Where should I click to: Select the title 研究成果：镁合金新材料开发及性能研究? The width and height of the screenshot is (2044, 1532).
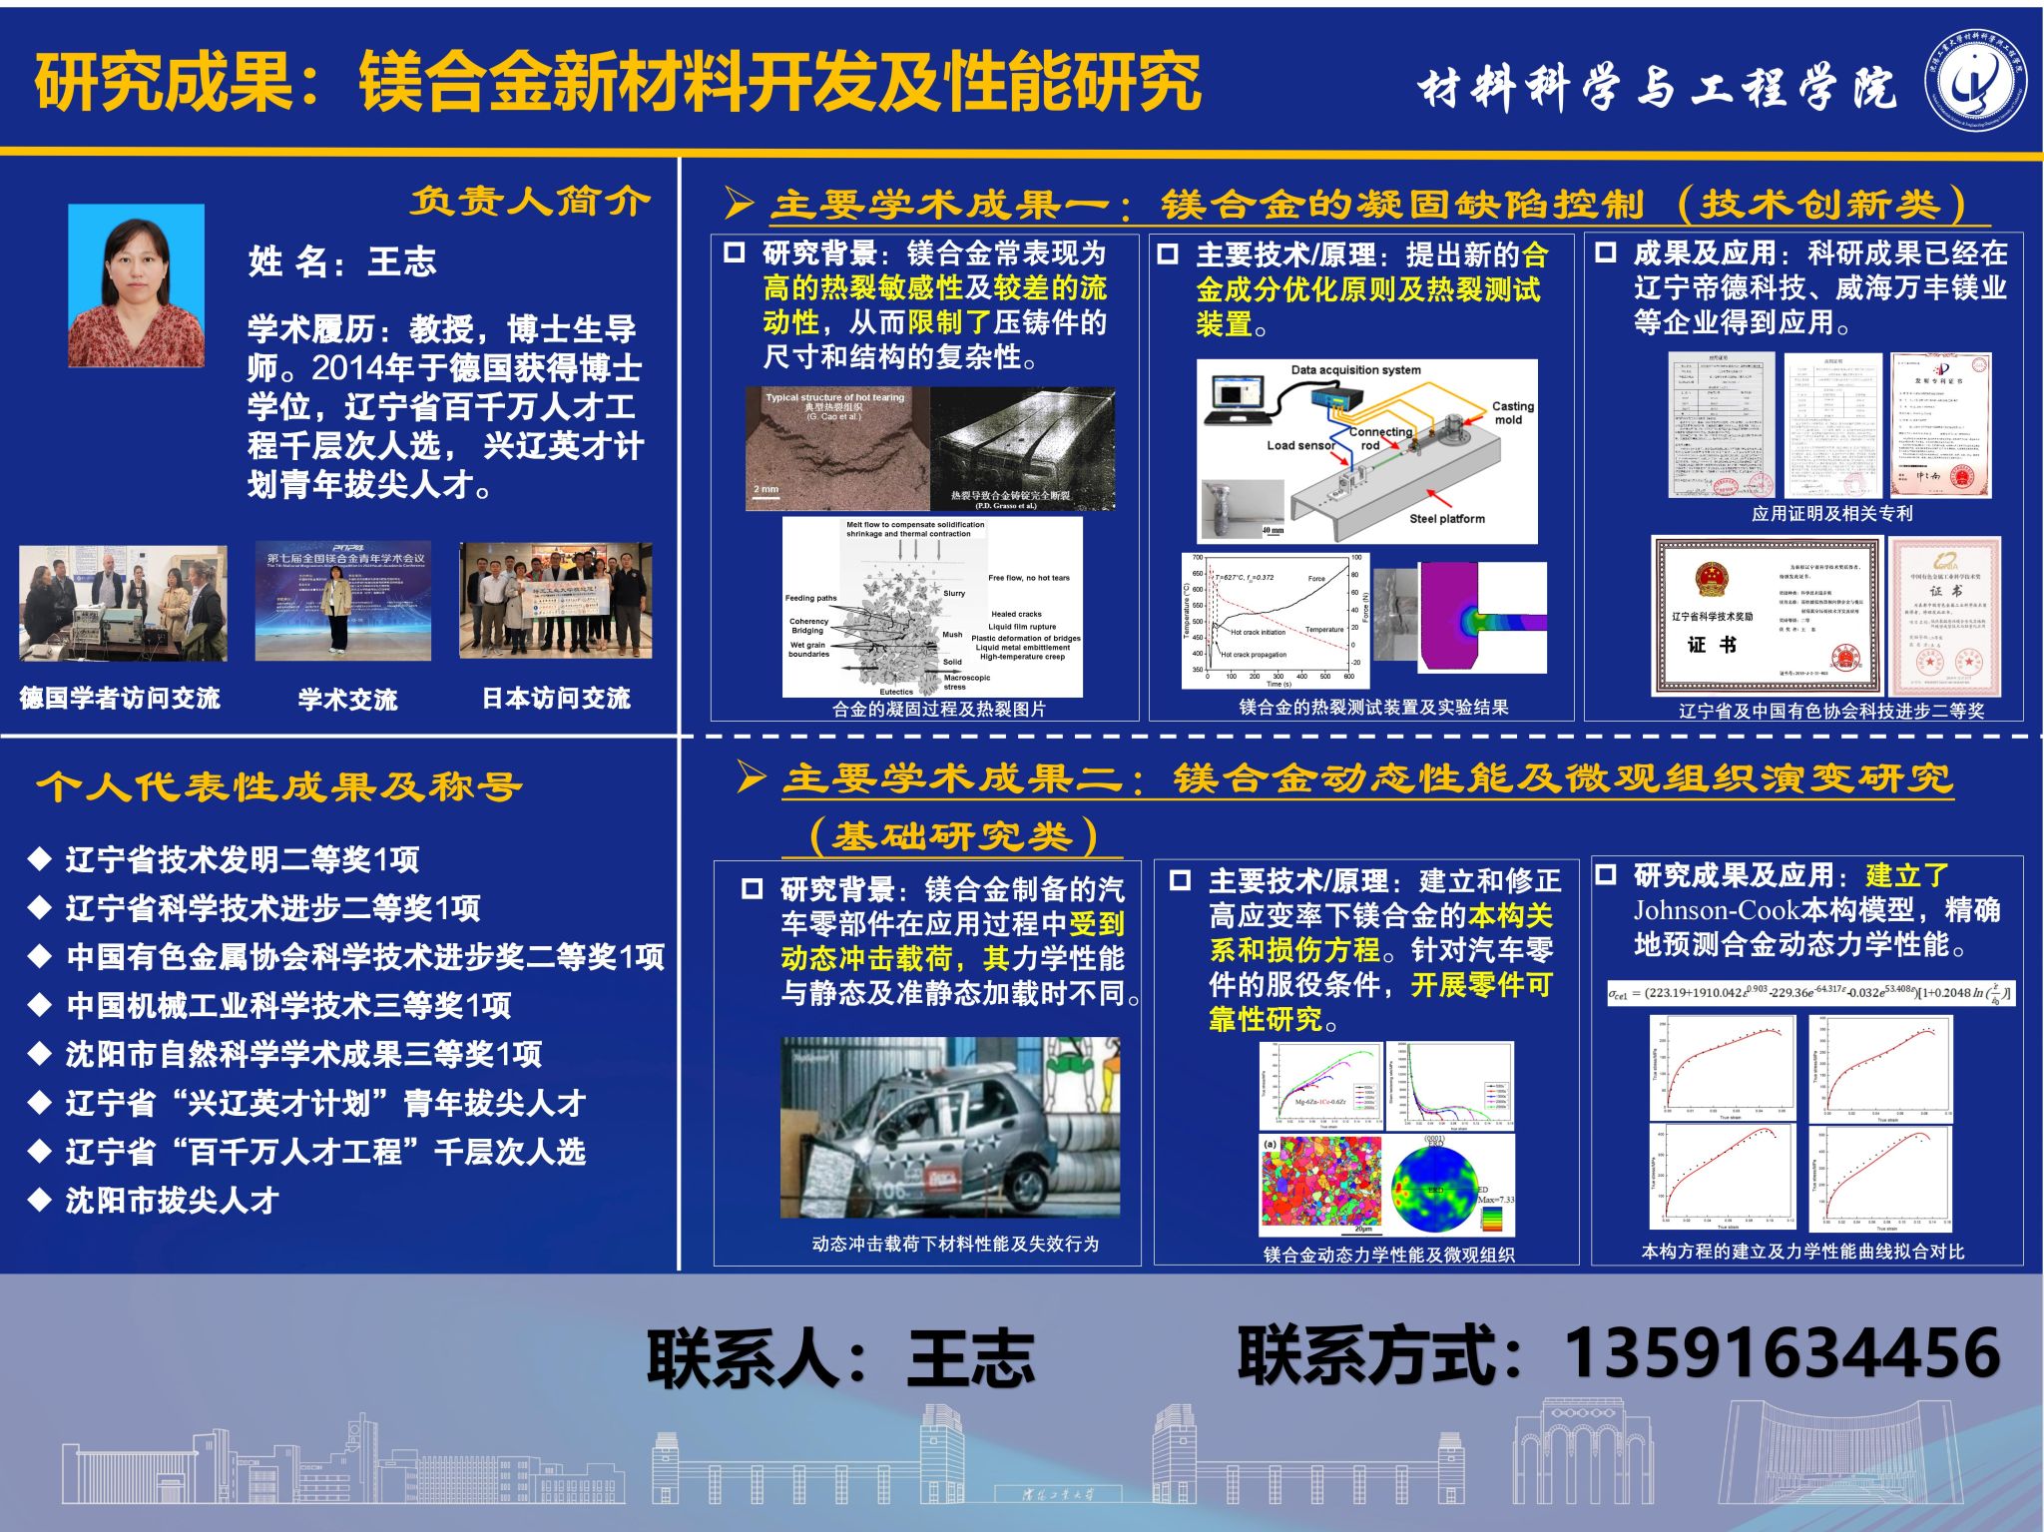(x=618, y=82)
